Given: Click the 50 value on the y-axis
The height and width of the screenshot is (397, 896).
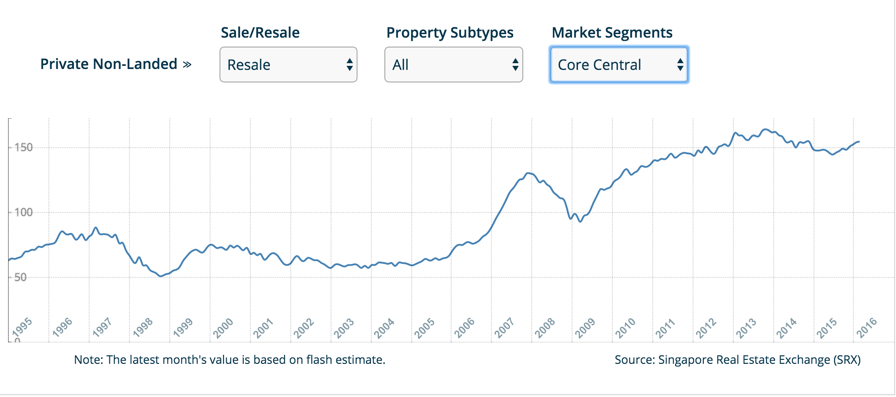Looking at the screenshot, I should coord(21,277).
